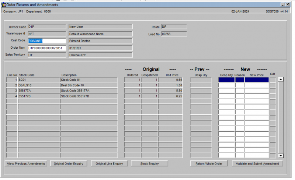Click description Deal Stk Code 10

point(89,85)
